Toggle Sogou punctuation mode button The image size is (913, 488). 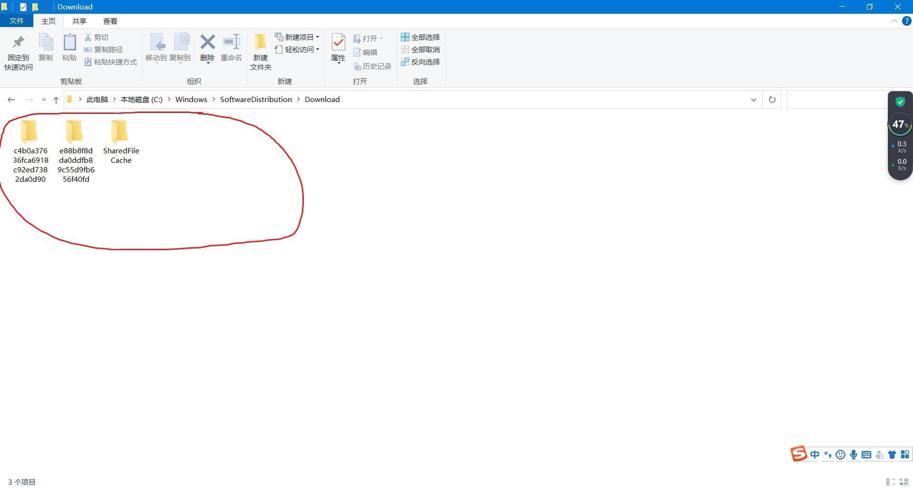(827, 455)
